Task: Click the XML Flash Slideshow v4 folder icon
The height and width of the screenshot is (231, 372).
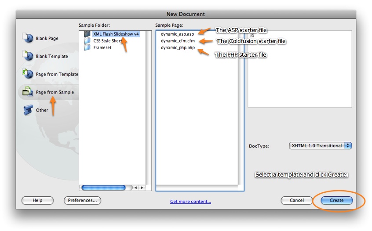Action: tap(87, 34)
